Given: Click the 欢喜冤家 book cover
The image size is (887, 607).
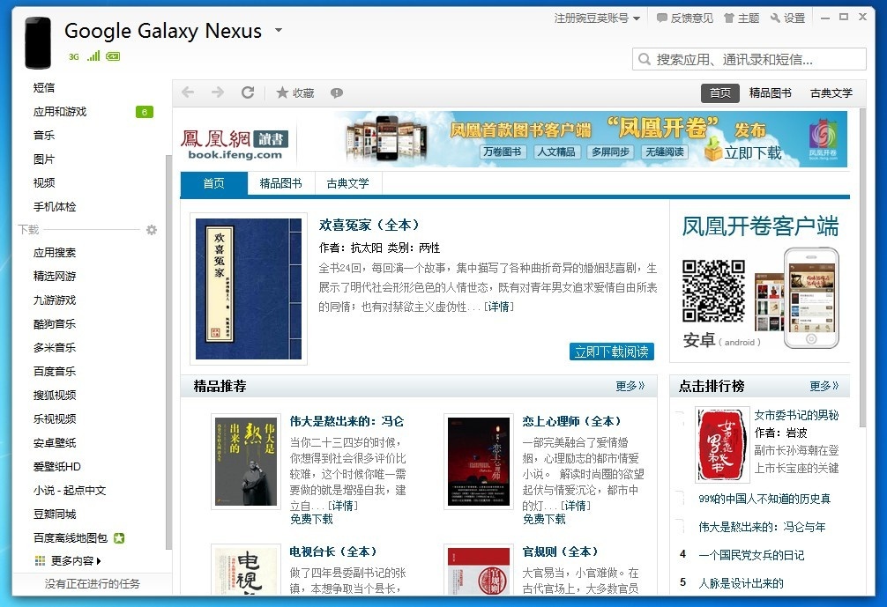Looking at the screenshot, I should click(249, 289).
